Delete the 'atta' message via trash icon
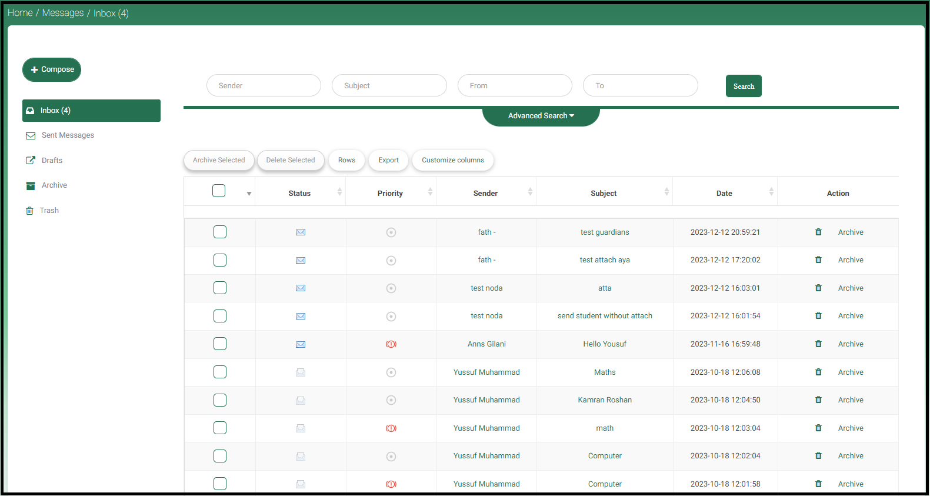 pyautogui.click(x=818, y=288)
